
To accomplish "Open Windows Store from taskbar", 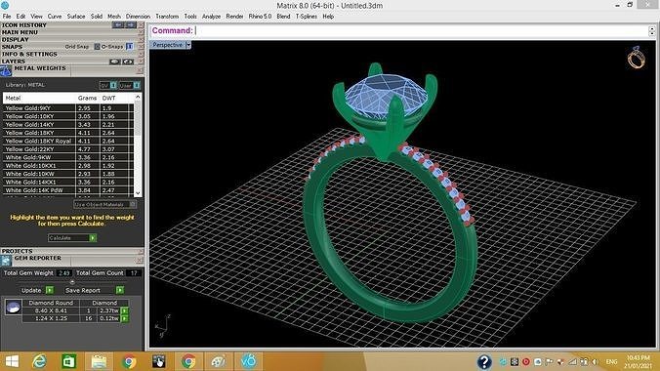I will [68, 361].
